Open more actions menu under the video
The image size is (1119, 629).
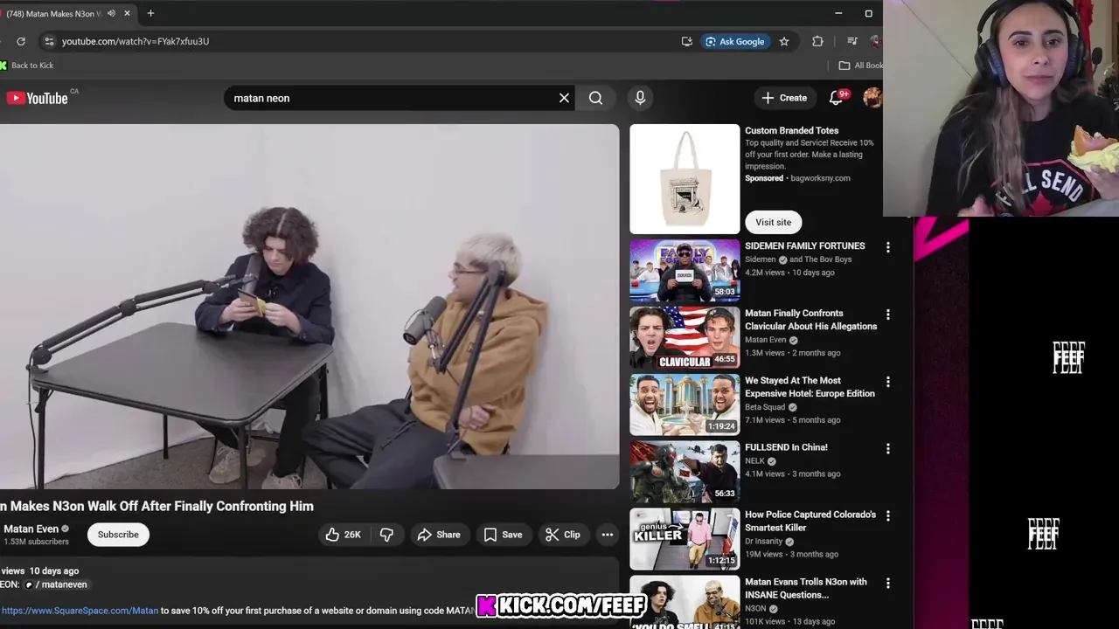click(608, 535)
